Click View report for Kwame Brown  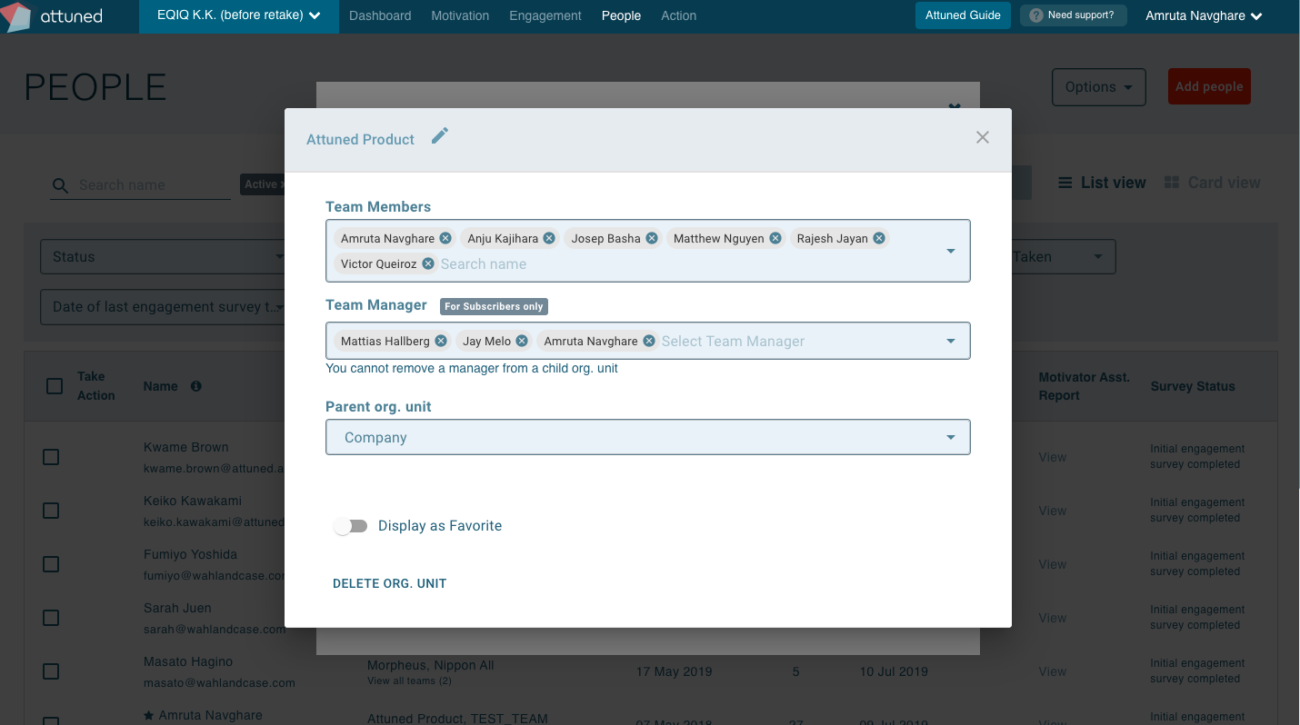(x=1052, y=457)
